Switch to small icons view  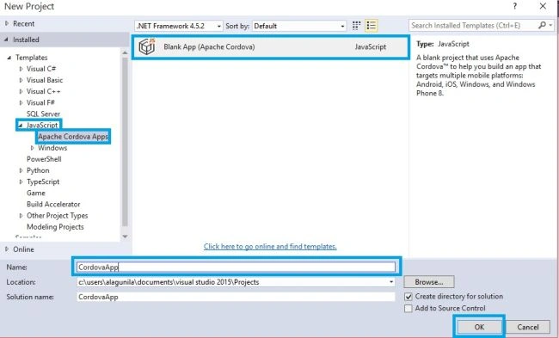[356, 26]
